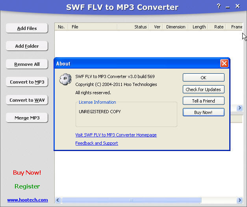247x207 pixels.
Task: Start Convert to MP3
Action: coord(27,82)
